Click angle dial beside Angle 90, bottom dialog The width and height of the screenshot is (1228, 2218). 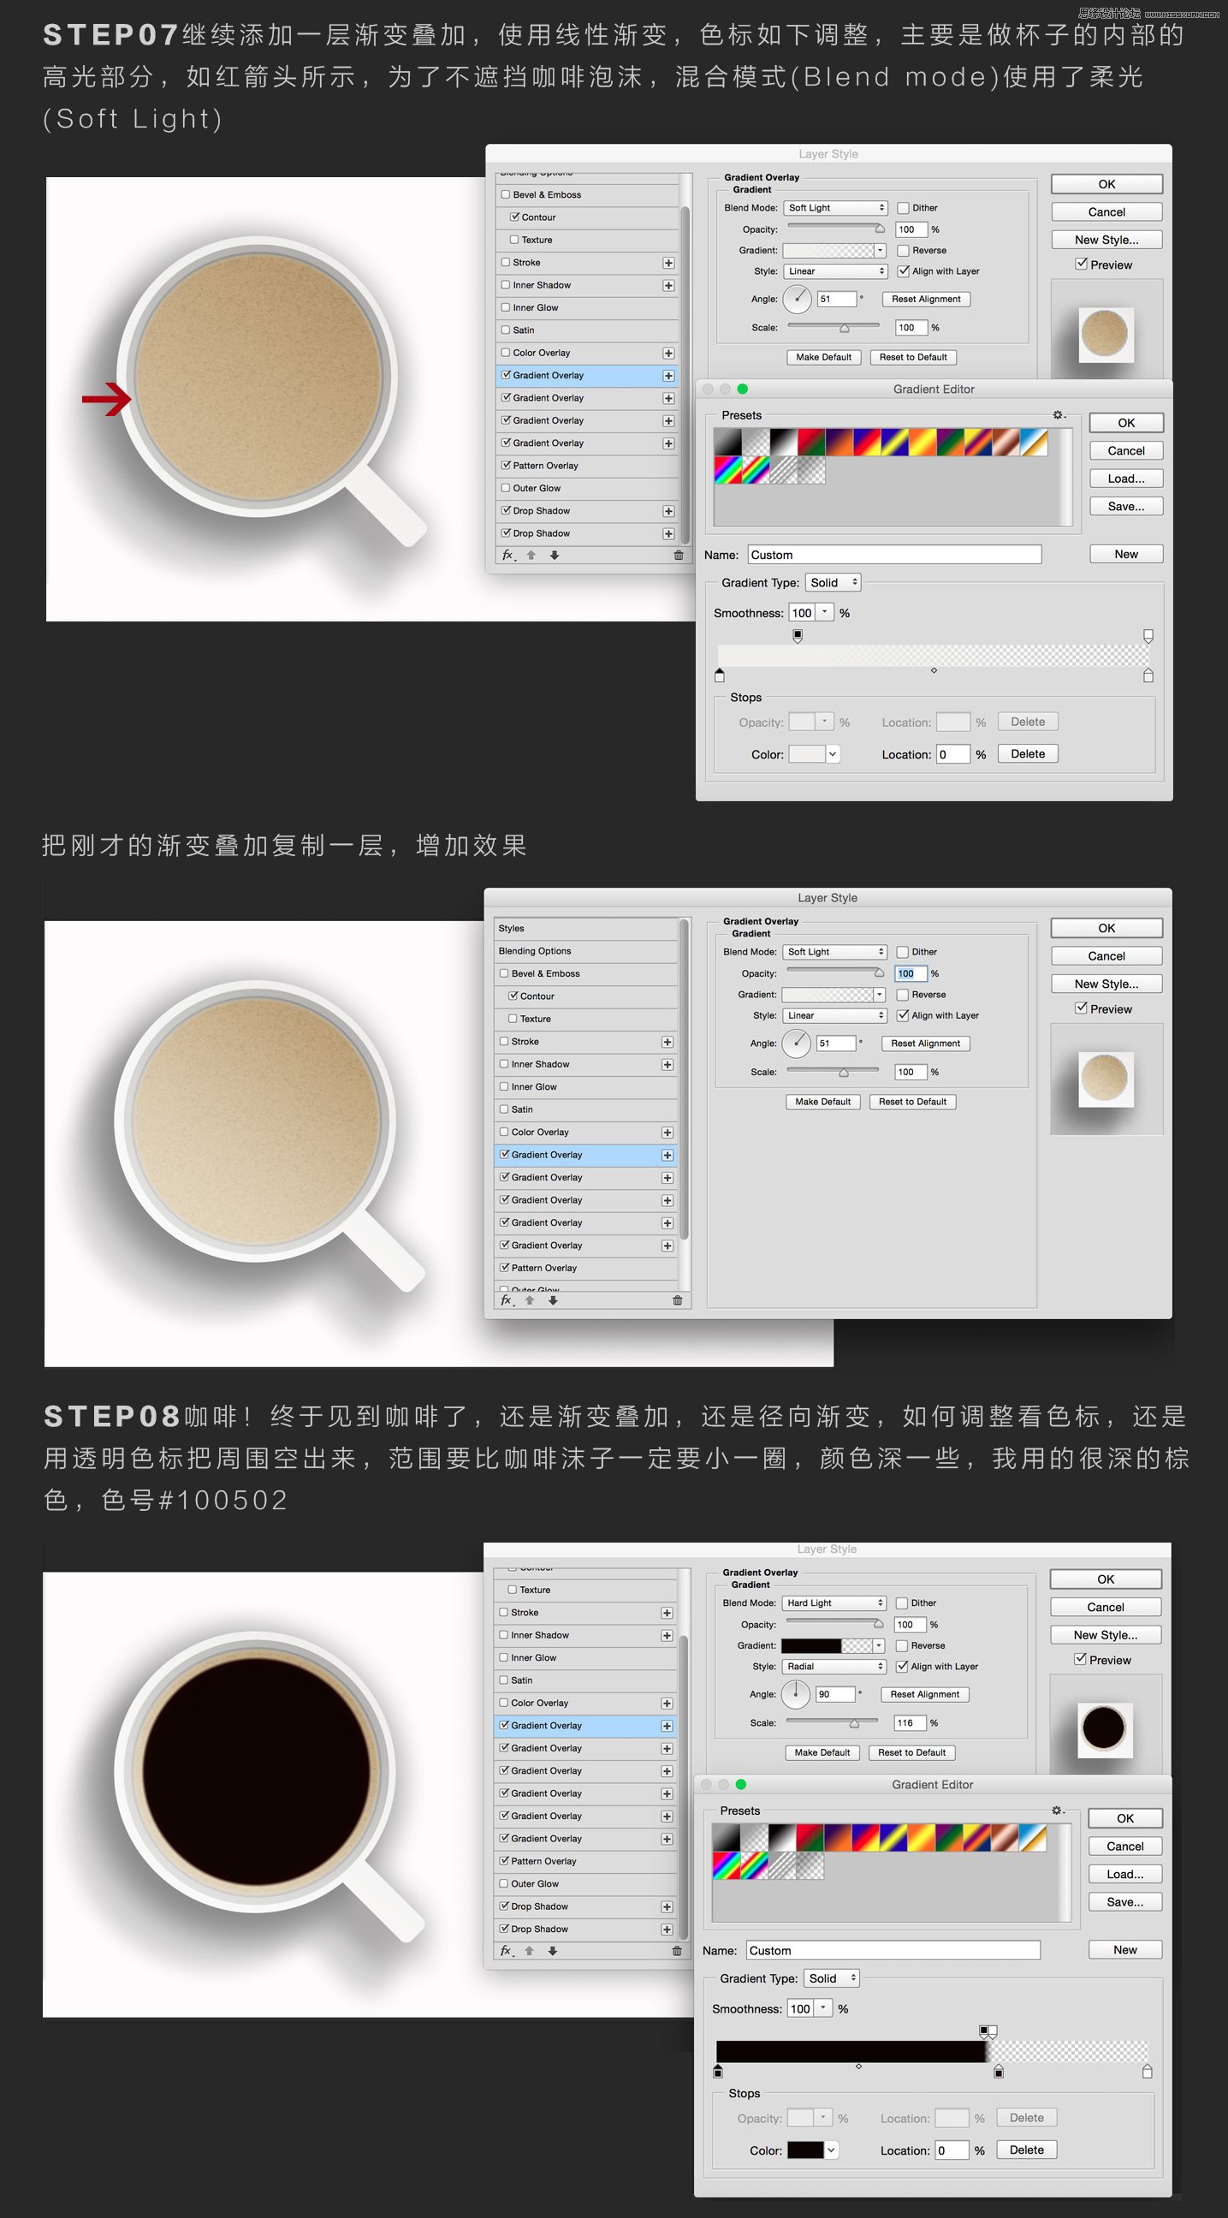click(x=796, y=1693)
